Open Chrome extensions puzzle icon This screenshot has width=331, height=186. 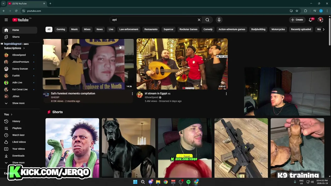[306, 11]
